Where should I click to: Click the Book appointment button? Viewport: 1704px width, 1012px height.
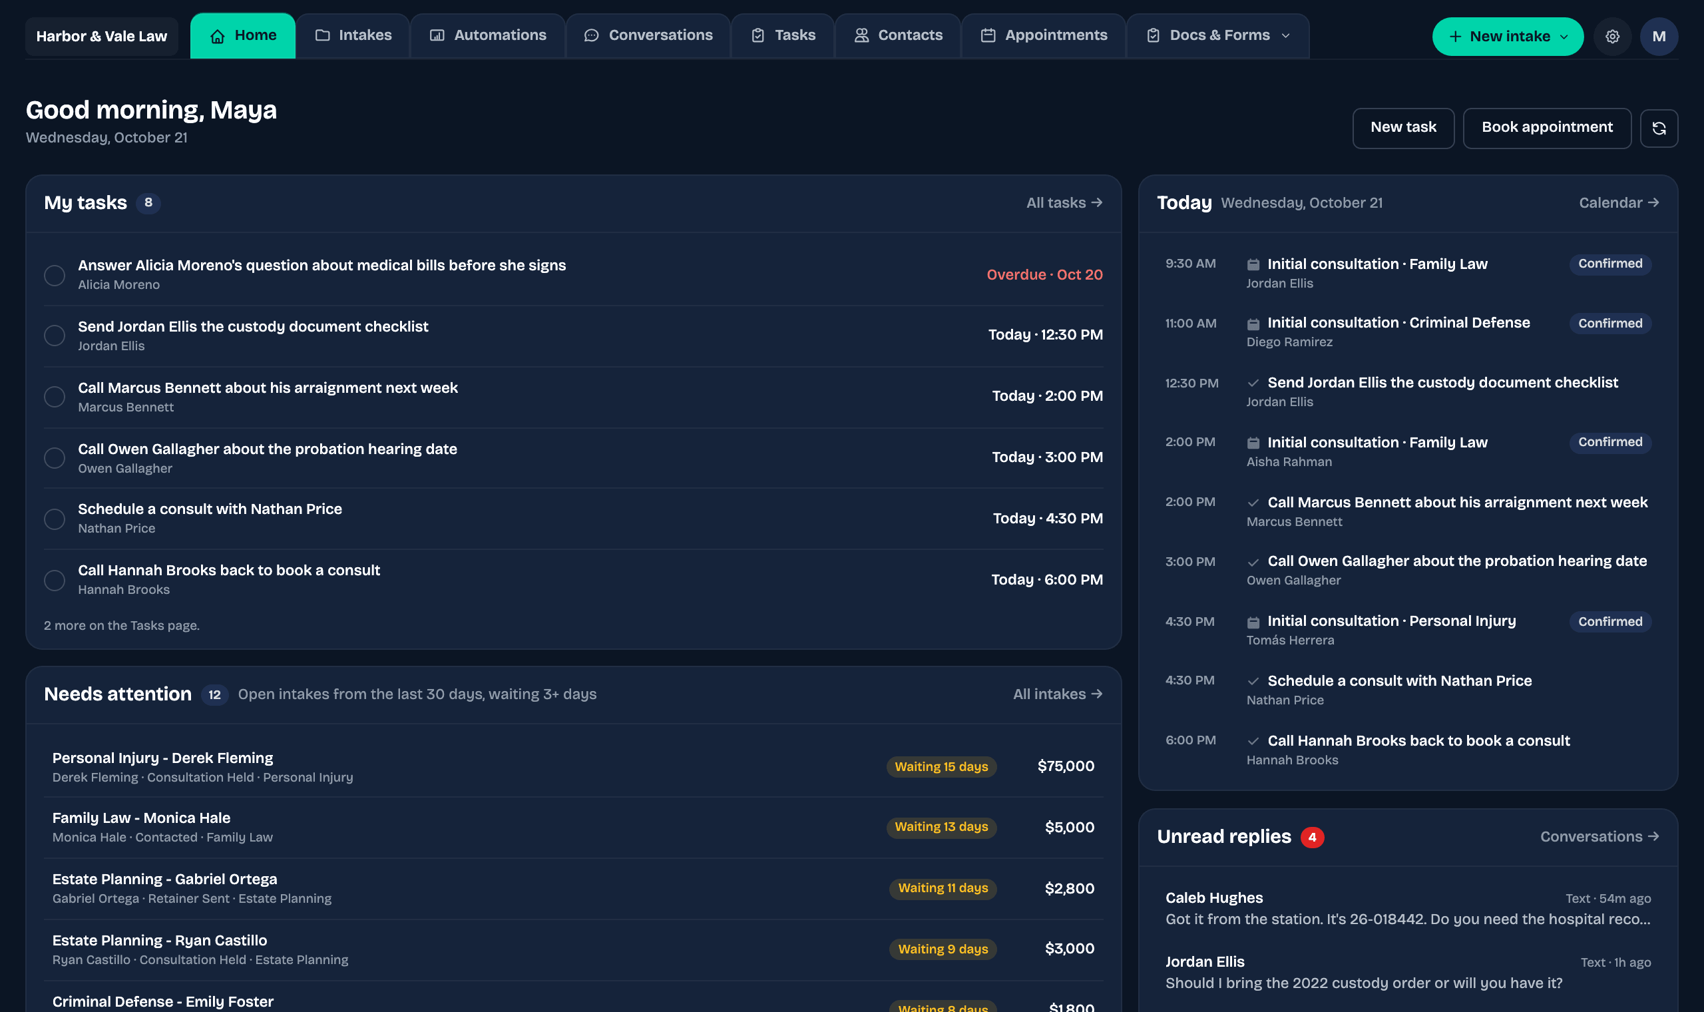tap(1547, 128)
